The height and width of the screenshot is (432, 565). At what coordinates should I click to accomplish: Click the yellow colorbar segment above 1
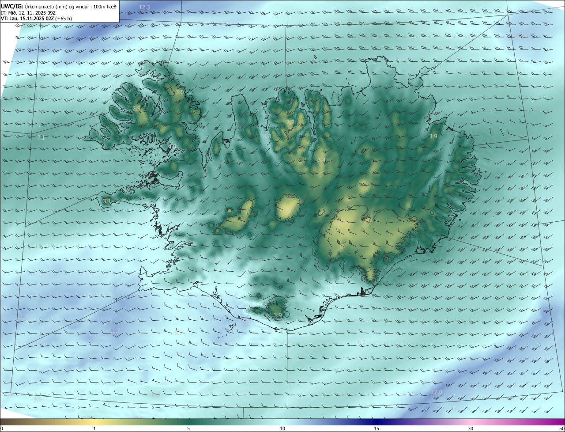coord(94,422)
